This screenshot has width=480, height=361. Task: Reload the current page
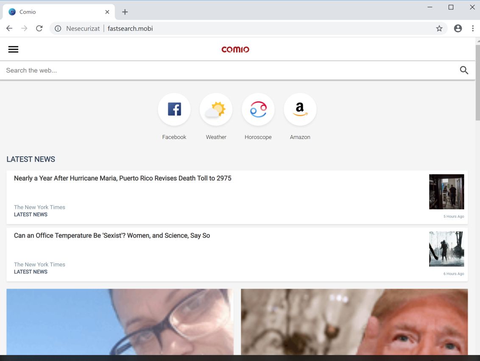39,28
